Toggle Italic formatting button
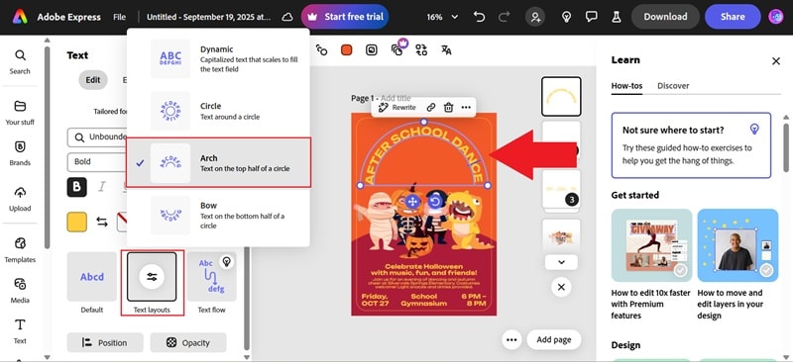 point(102,187)
